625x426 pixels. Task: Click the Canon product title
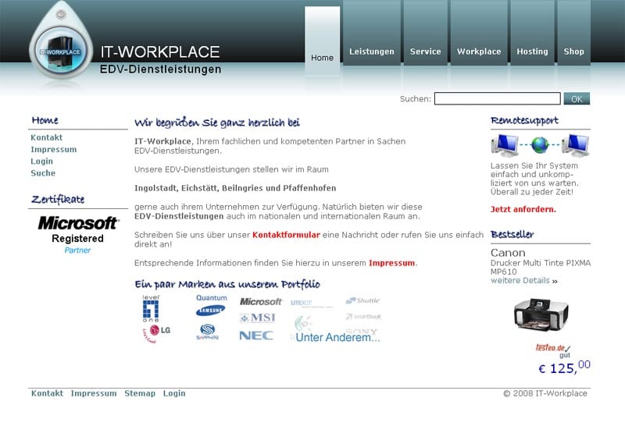pos(508,253)
